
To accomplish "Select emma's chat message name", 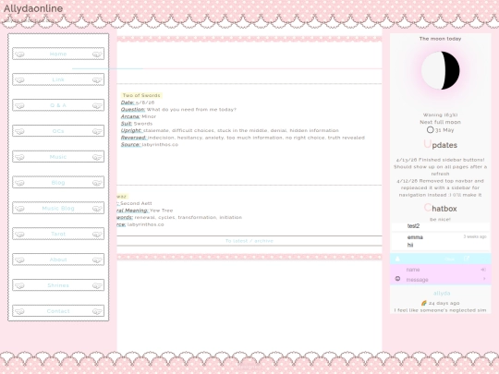I will point(415,237).
